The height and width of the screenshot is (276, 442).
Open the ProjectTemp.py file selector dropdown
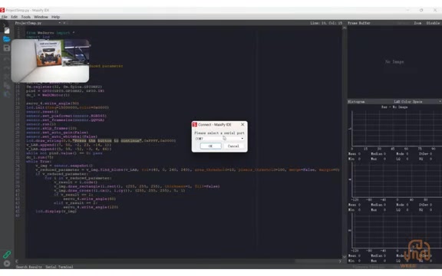coord(60,23)
